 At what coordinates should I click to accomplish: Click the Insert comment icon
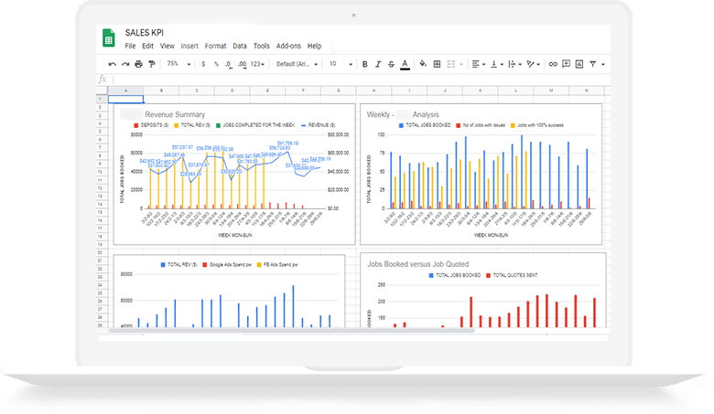coord(566,64)
